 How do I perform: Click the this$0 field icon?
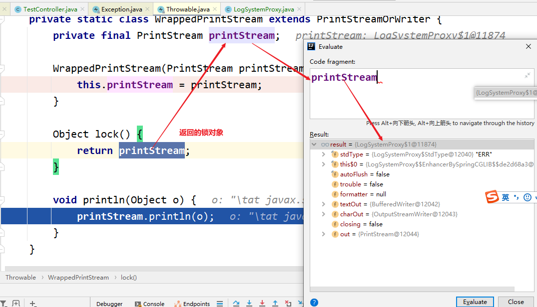335,164
